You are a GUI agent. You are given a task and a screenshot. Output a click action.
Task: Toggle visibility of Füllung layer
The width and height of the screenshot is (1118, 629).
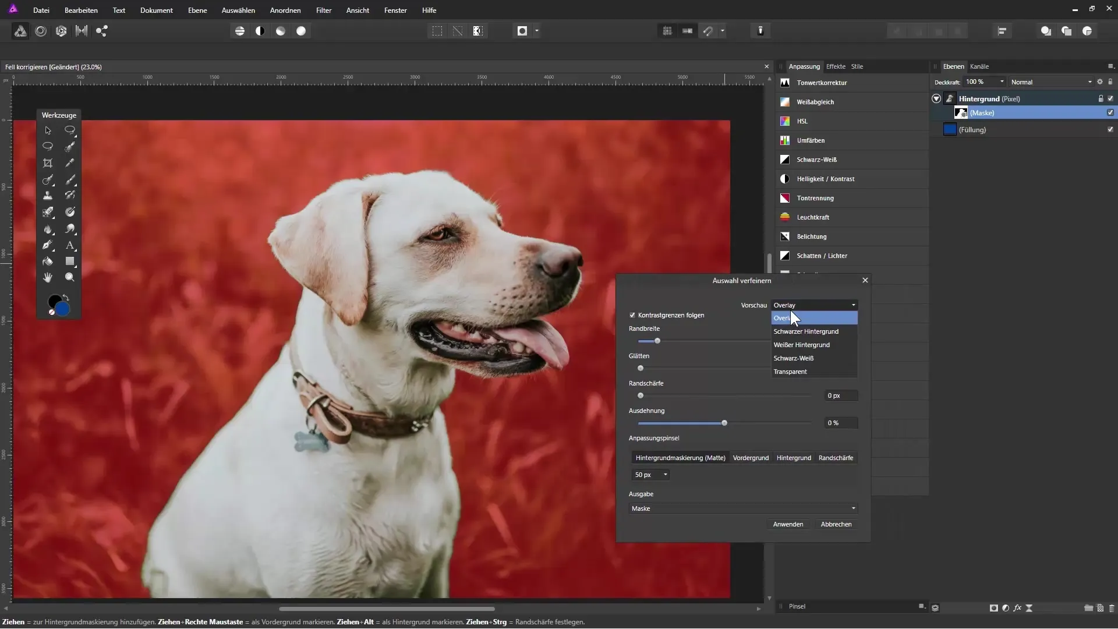[x=1110, y=129]
